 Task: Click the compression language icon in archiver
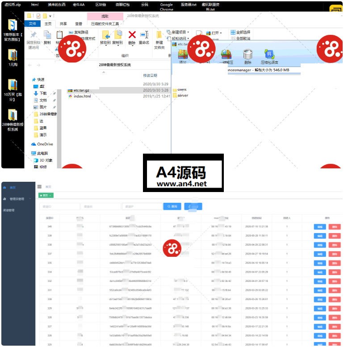(269, 54)
